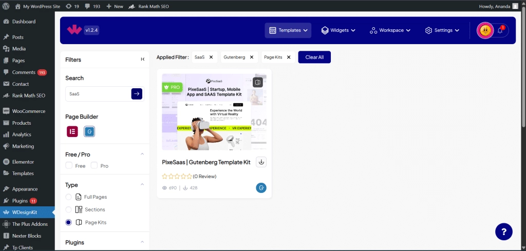The image size is (526, 251).
Task: Toggle the Gutenberg page builder filter
Action: pyautogui.click(x=89, y=132)
